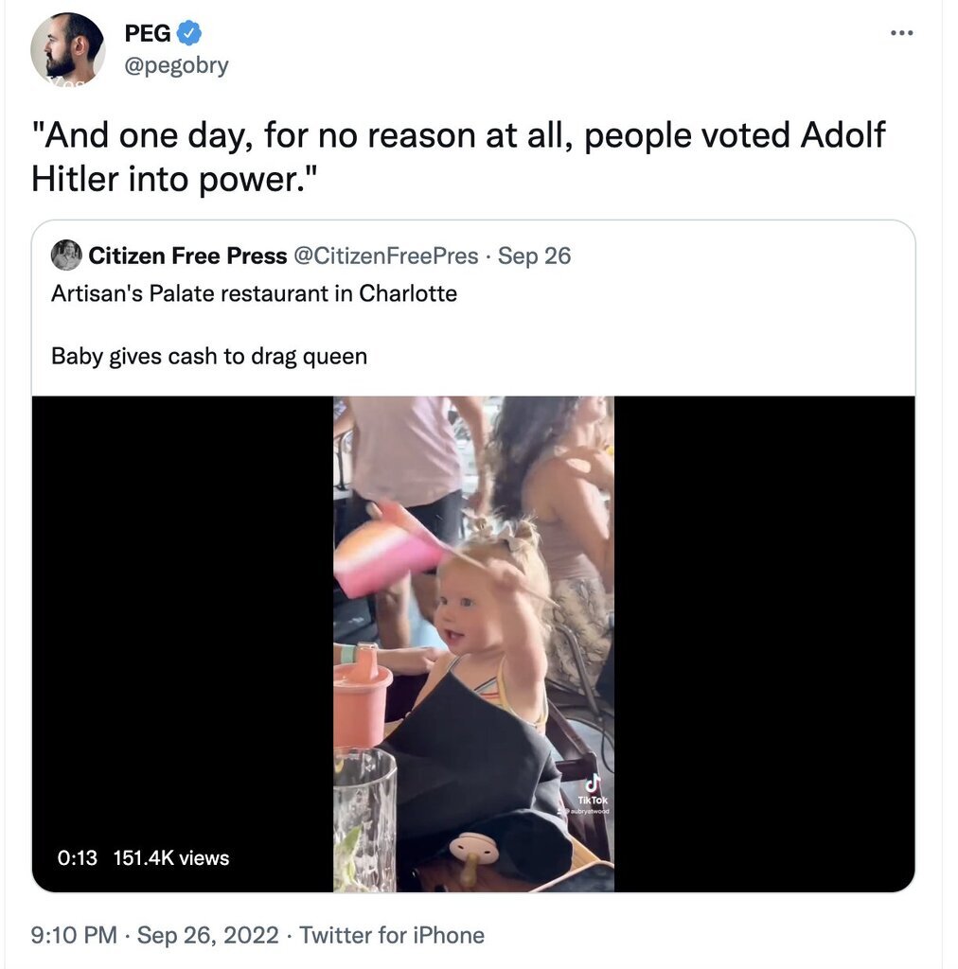Image resolution: width=958 pixels, height=969 pixels.
Task: Open the 9:10 PM tweet timestamp
Action: [74, 936]
